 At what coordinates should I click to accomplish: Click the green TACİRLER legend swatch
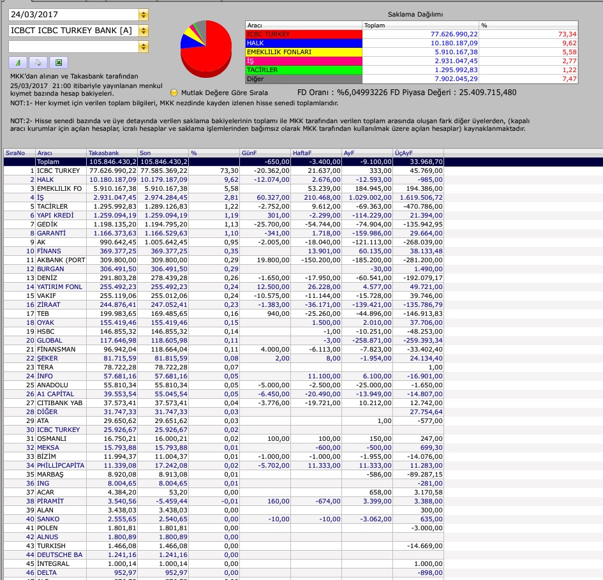point(304,70)
